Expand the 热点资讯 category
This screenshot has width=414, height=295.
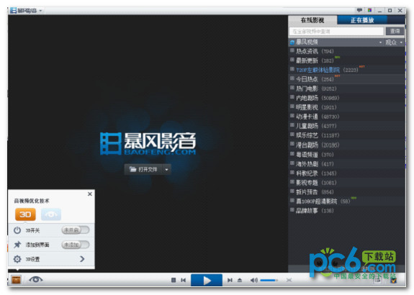point(292,50)
